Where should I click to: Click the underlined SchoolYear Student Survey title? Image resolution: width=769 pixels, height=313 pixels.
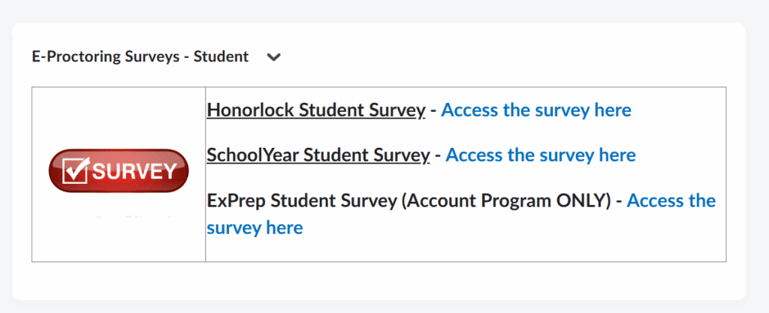click(318, 155)
